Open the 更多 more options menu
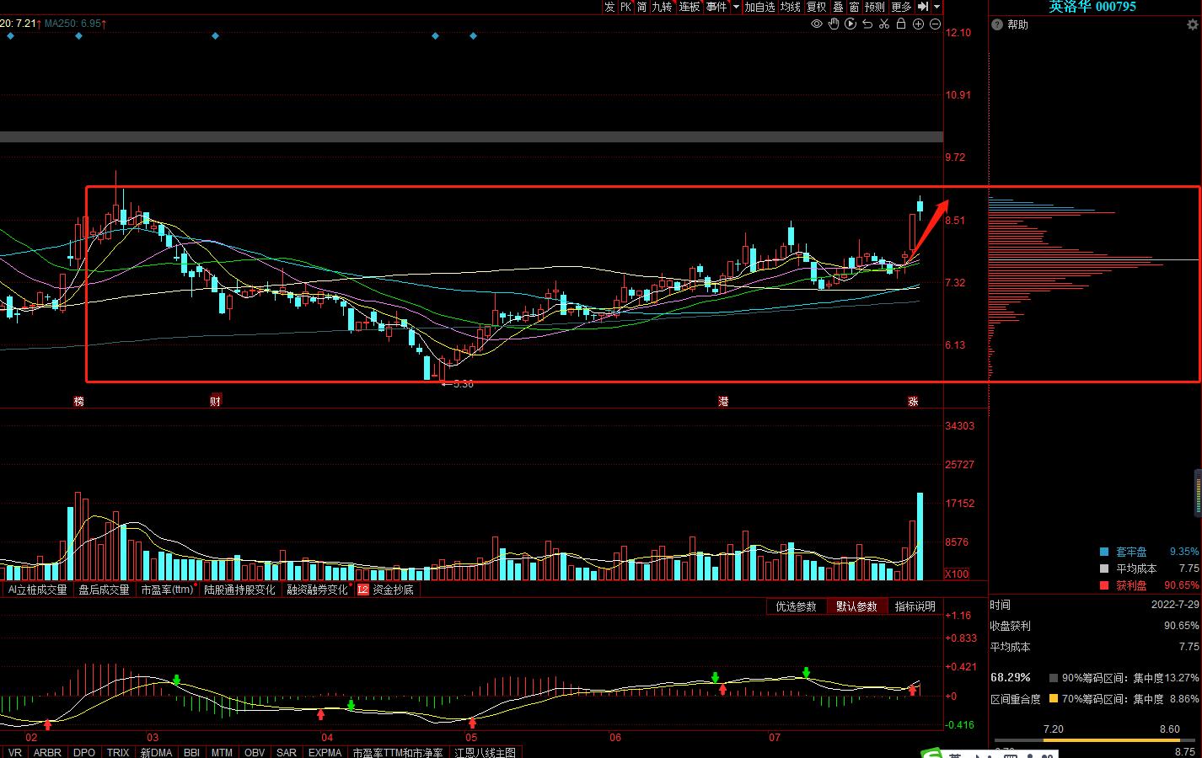 pos(901,7)
